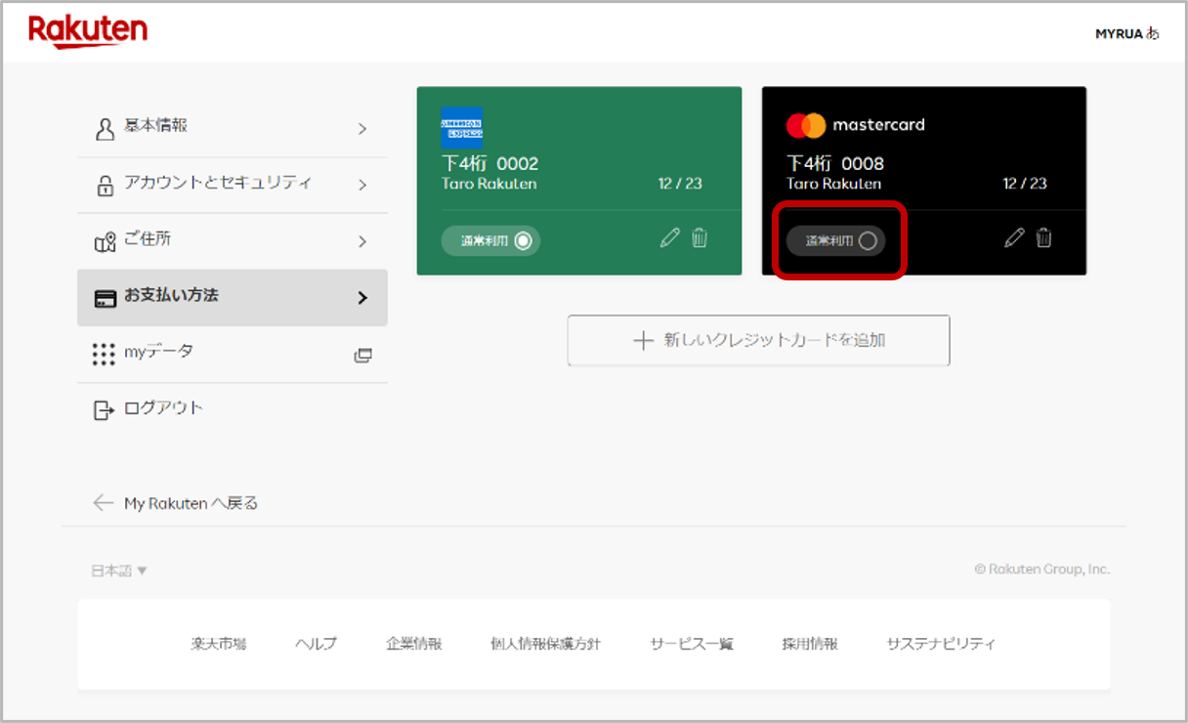This screenshot has width=1188, height=723.
Task: Click the Rakuten logo
Action: click(x=87, y=29)
